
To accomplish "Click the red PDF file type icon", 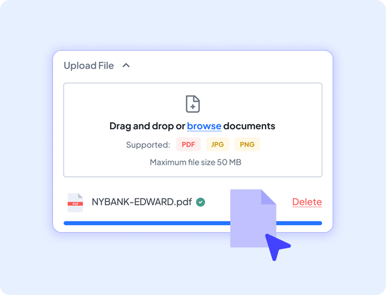I will [76, 203].
